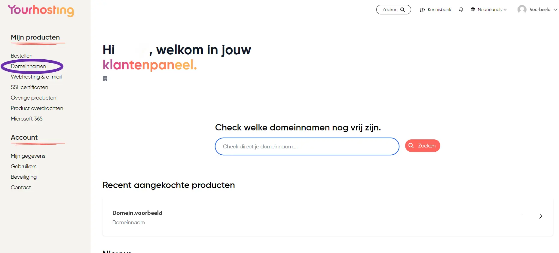The width and height of the screenshot is (559, 253).
Task: Navigate to Beveiliging settings
Action: (x=24, y=177)
